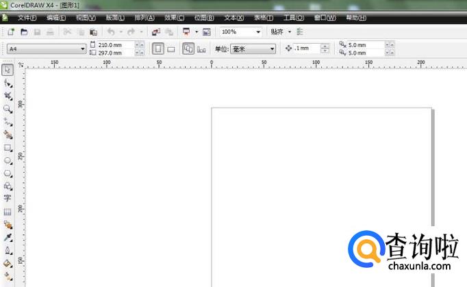Screen dimensions: 467x287
Task: Open the 位图(B) menu
Action: 205,17
